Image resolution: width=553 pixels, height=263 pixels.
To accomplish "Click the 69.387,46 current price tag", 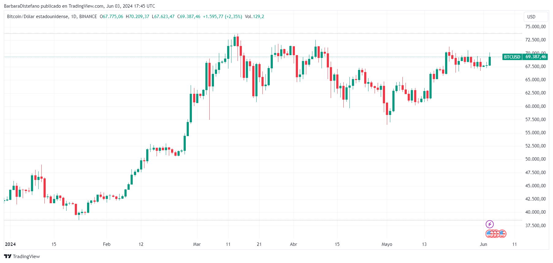I will pyautogui.click(x=536, y=57).
